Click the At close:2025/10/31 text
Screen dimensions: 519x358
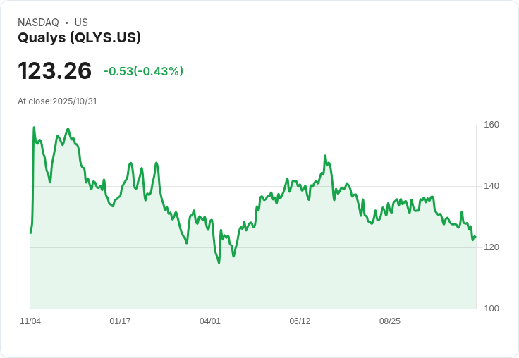click(57, 101)
